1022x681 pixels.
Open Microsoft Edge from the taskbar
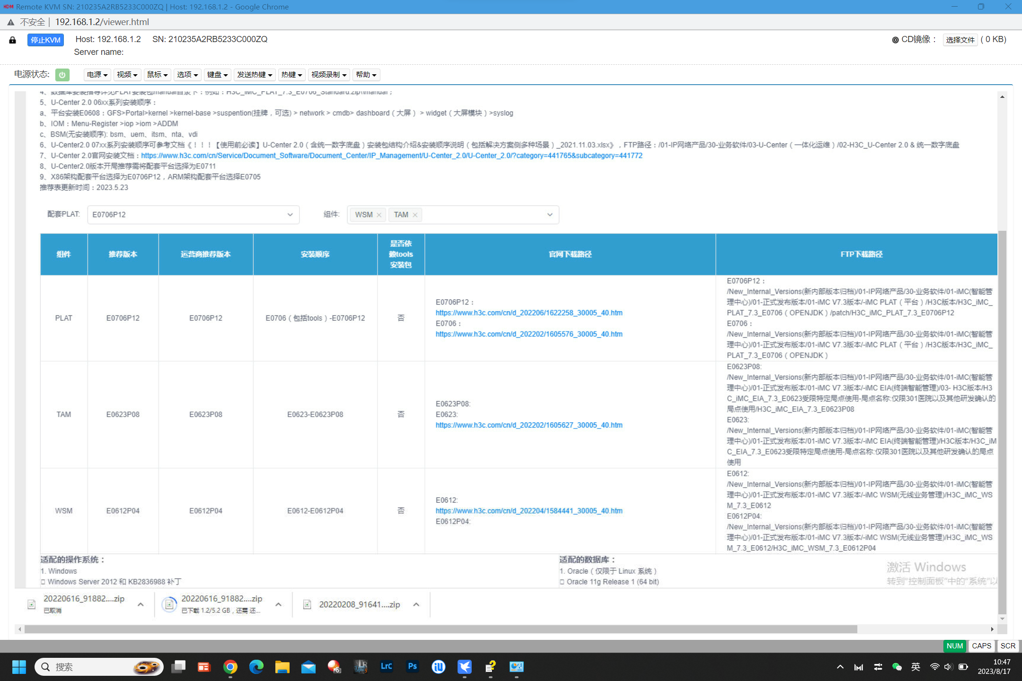[256, 667]
